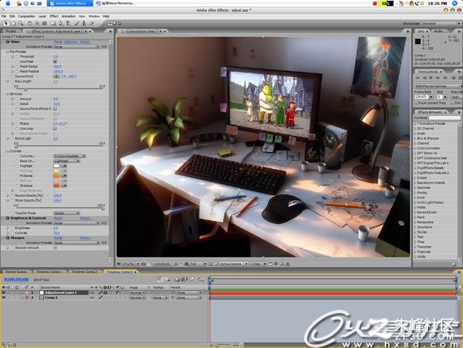Click the Midtones orange color swatch
The image size is (463, 348).
(x=56, y=175)
